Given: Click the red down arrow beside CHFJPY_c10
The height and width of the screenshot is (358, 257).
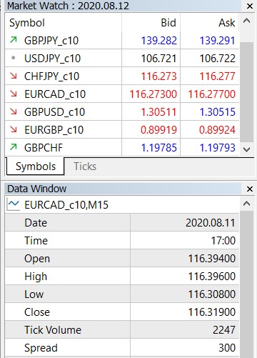Looking at the screenshot, I should point(14,76).
